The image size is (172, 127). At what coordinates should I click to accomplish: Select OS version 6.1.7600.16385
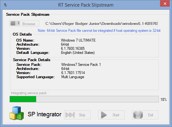coord(73,49)
